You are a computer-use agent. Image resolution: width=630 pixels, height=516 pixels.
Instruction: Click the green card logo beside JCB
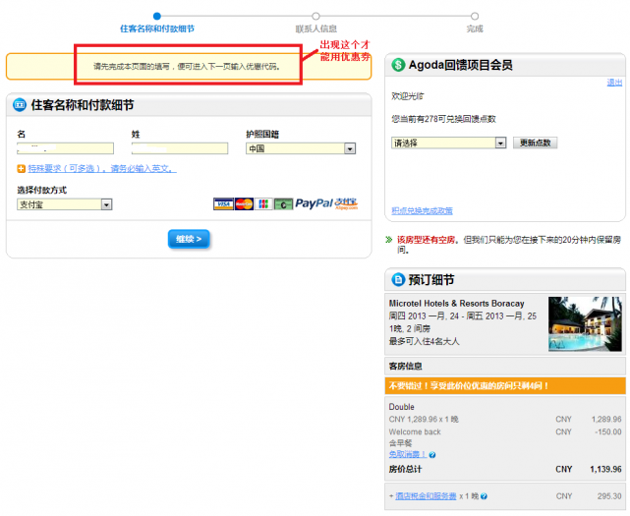[283, 204]
